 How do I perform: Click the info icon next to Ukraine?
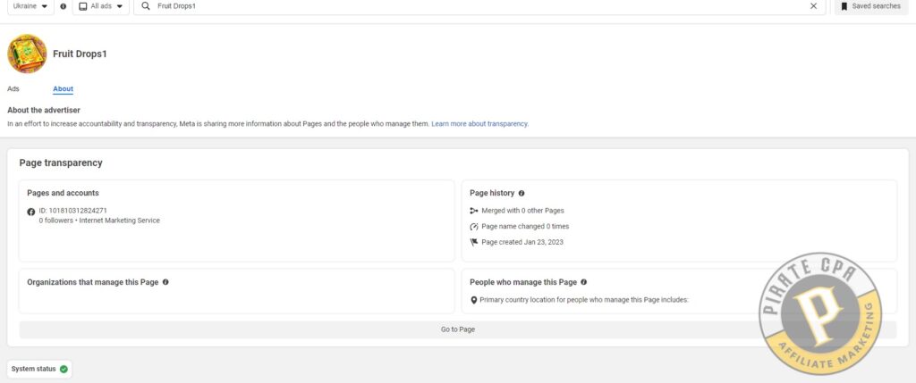click(x=64, y=6)
